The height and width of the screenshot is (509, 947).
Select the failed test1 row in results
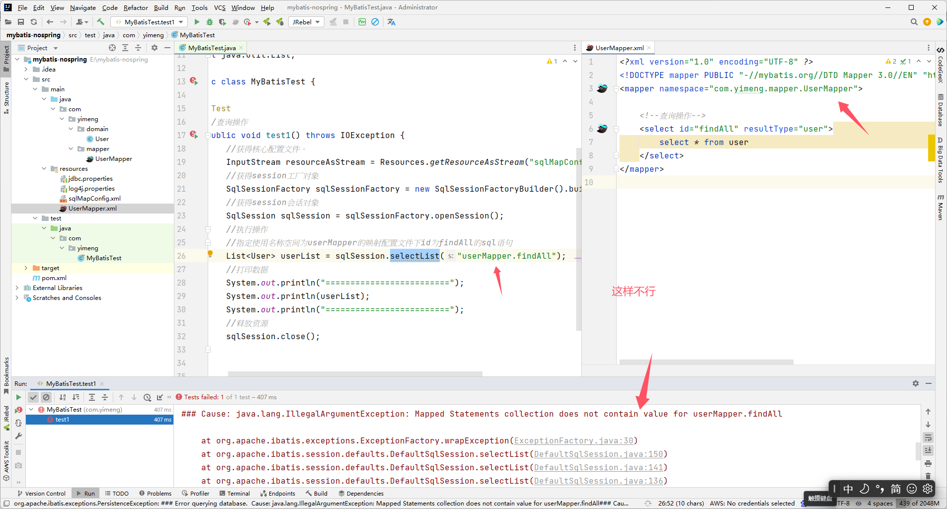pyautogui.click(x=99, y=420)
